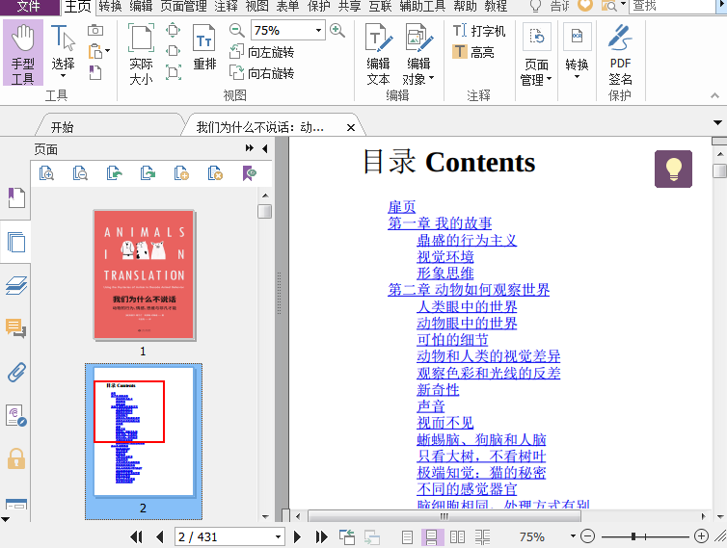
Task: Click the snapshot camera icon
Action: click(95, 30)
